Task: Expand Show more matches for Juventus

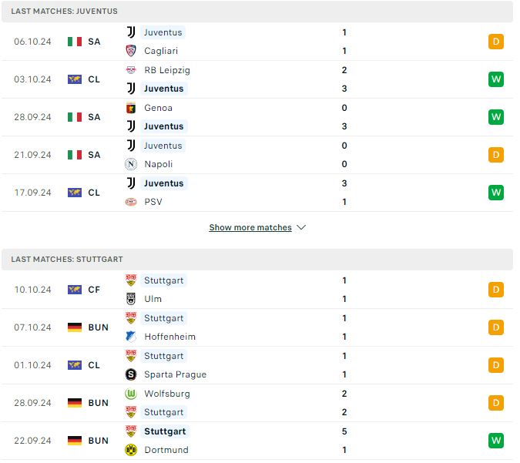Action: click(250, 228)
